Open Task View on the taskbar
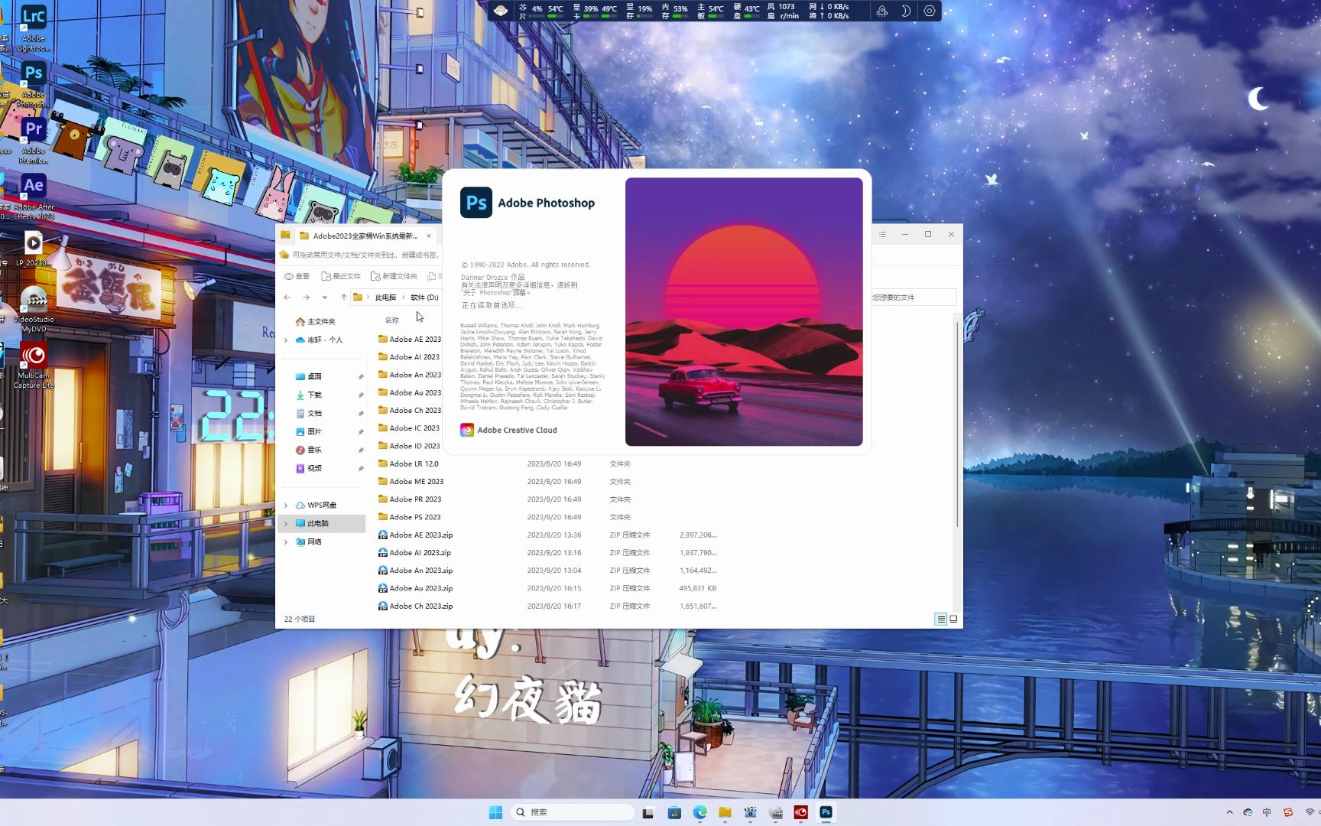Screen dimensions: 1321x826 click(648, 812)
